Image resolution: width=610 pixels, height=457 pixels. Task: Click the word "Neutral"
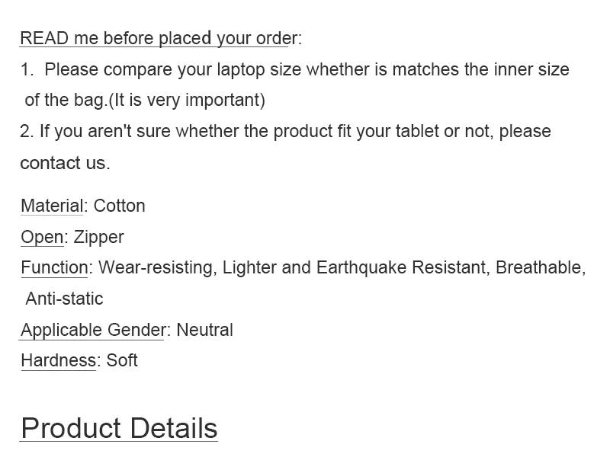pyautogui.click(x=204, y=330)
